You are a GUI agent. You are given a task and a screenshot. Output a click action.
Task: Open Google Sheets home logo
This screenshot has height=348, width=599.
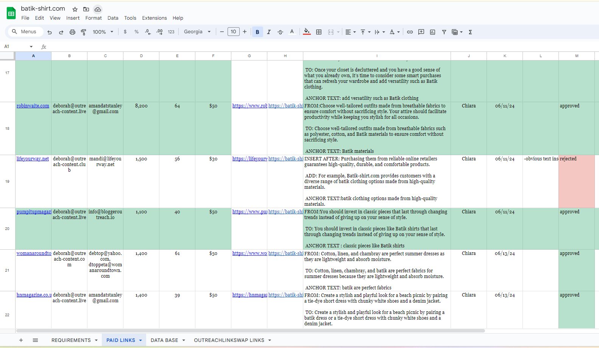11,13
